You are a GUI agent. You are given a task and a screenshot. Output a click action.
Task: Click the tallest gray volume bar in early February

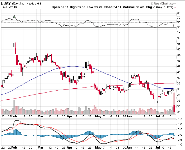tap(14, 107)
